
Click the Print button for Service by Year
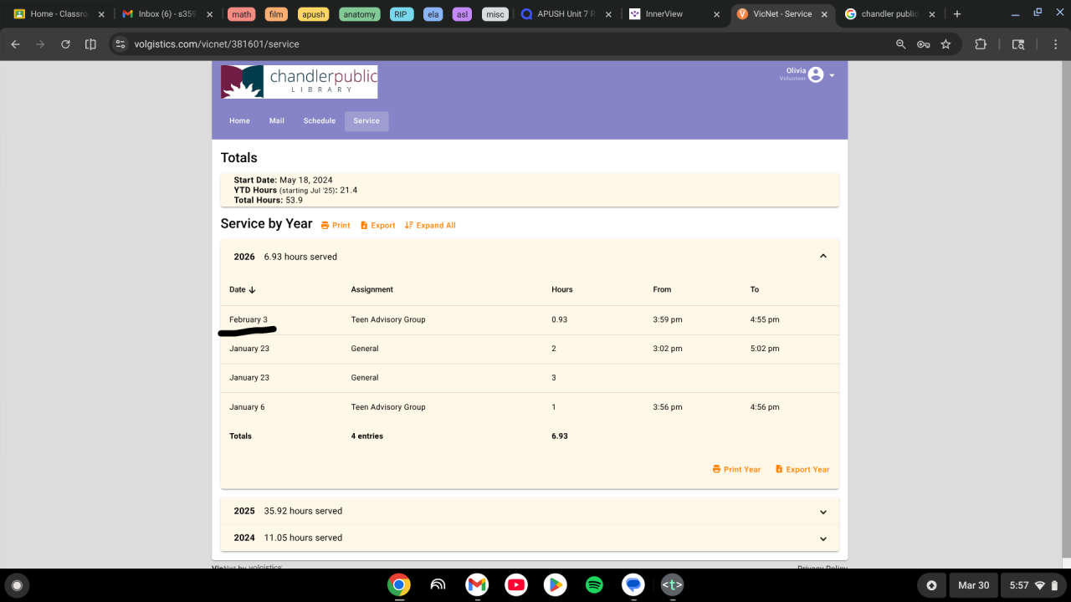(336, 226)
